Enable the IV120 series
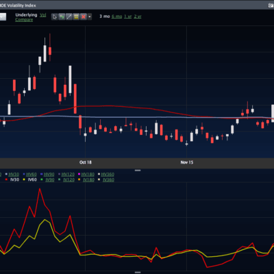 [68, 180]
